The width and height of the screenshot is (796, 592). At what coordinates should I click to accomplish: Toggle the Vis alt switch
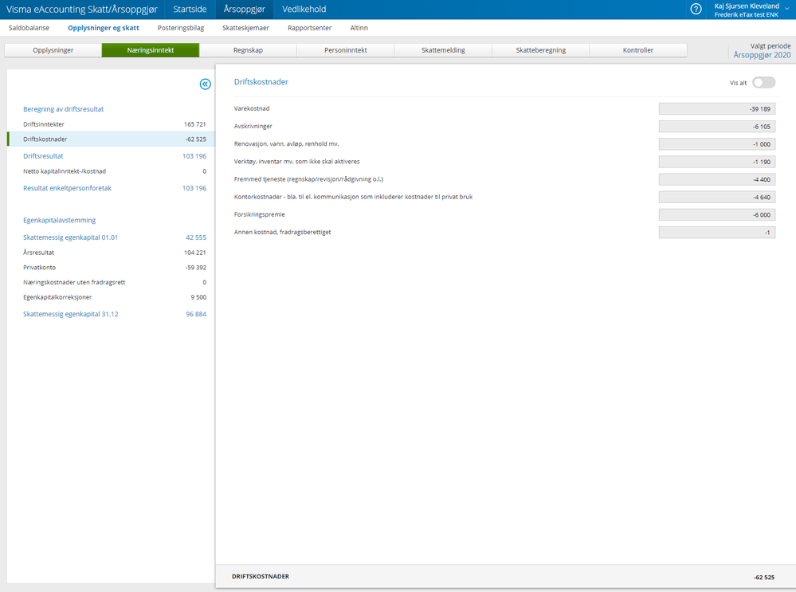point(763,83)
